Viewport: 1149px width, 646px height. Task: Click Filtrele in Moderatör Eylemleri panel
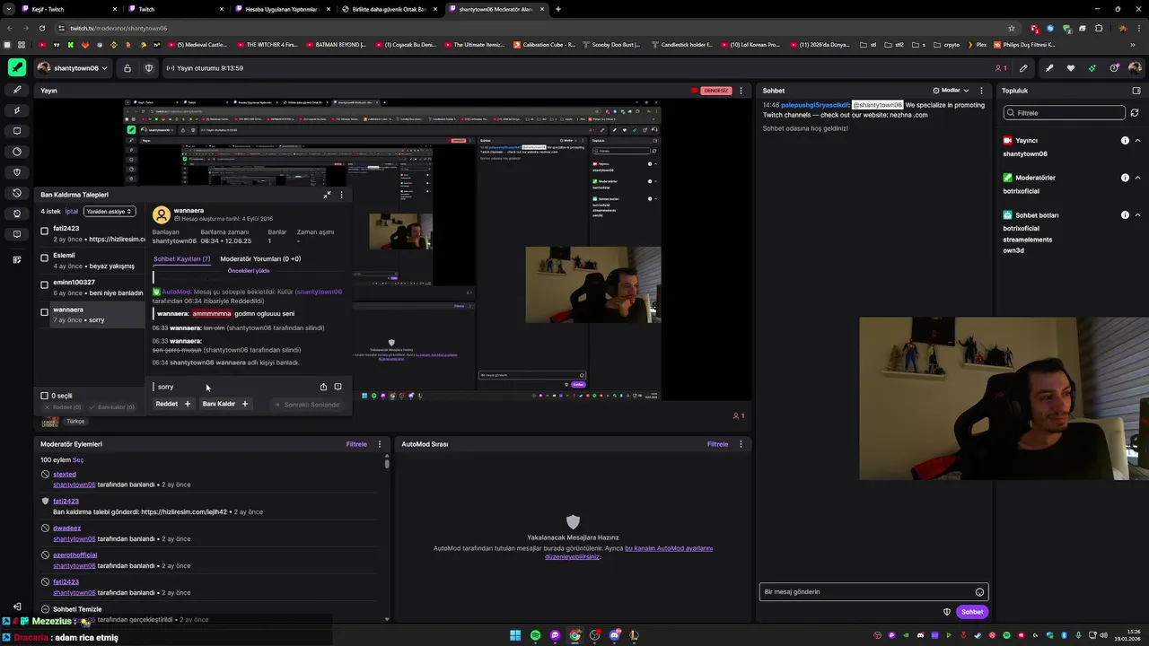click(356, 444)
